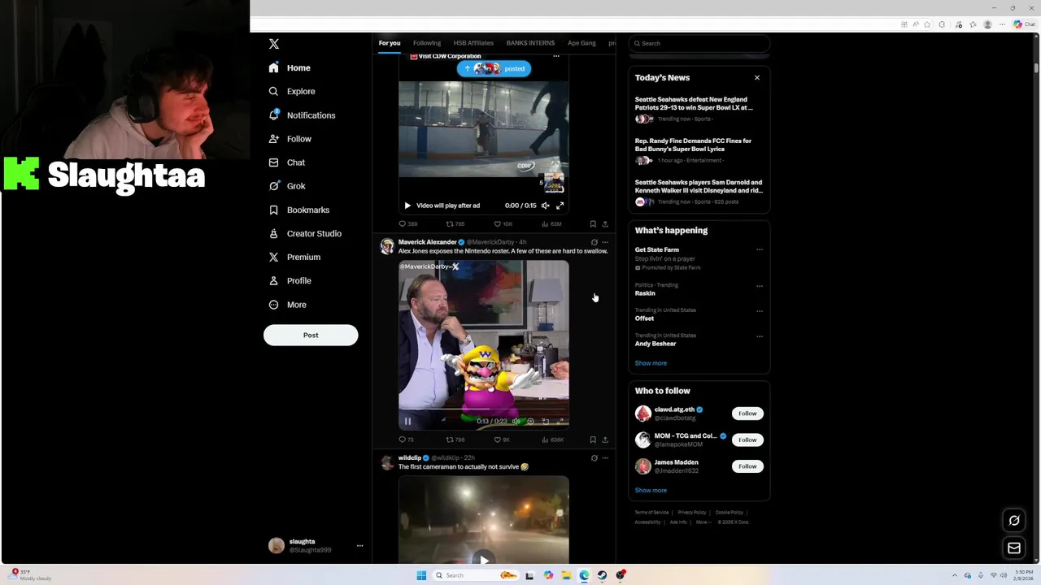
Task: Close the Today's News panel
Action: pos(757,78)
